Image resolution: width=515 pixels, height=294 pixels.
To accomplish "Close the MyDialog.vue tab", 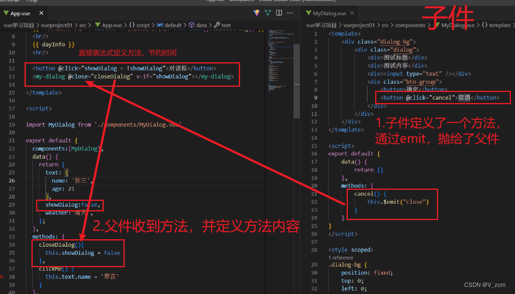I will (352, 13).
